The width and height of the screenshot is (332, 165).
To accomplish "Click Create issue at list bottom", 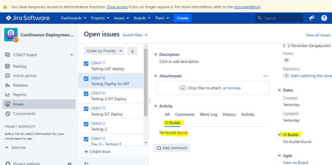I will 98,151.
